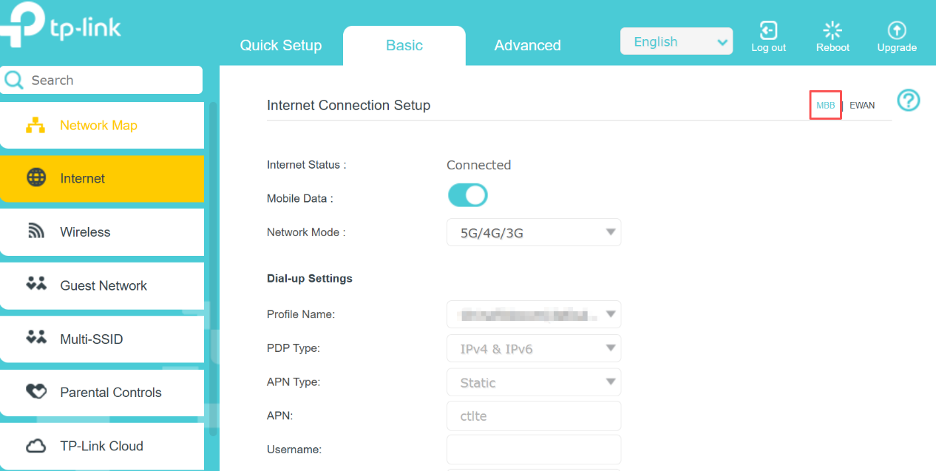Expand the APN Type dropdown
This screenshot has height=471, width=936.
pyautogui.click(x=534, y=382)
